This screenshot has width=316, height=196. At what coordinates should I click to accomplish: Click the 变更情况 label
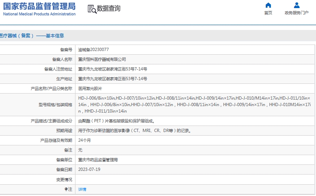tap(64, 179)
